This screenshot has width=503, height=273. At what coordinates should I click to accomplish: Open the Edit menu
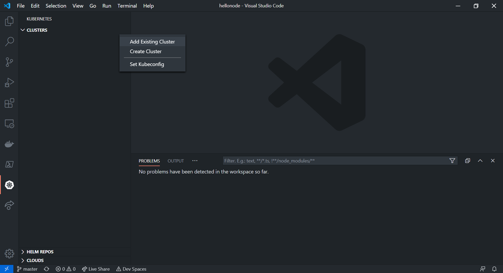[x=35, y=6]
